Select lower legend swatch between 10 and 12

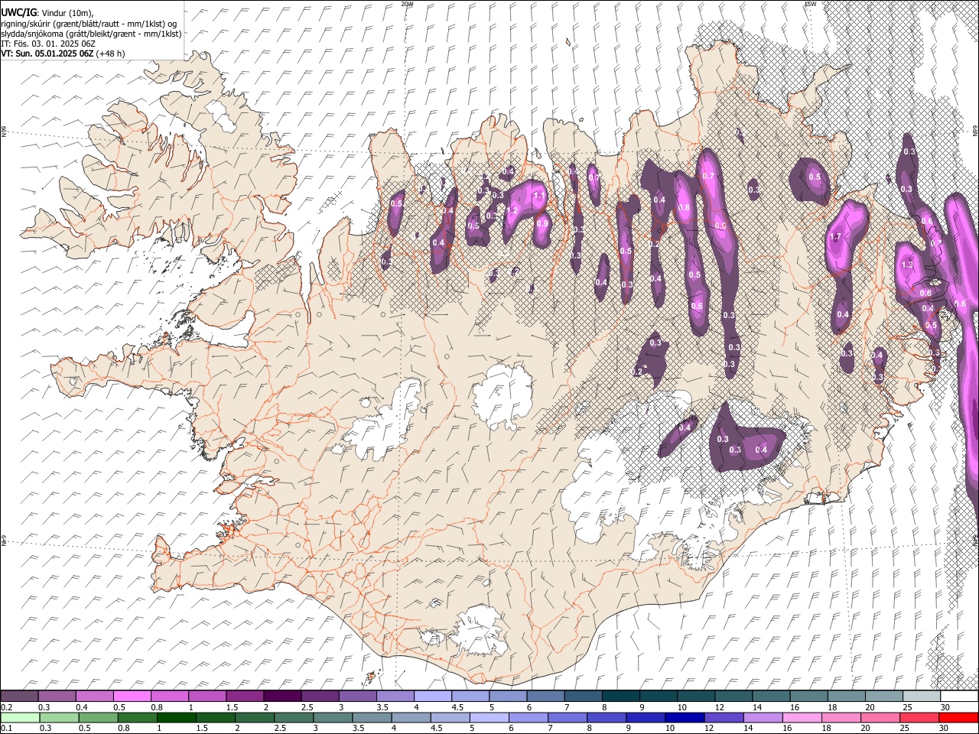(x=684, y=717)
